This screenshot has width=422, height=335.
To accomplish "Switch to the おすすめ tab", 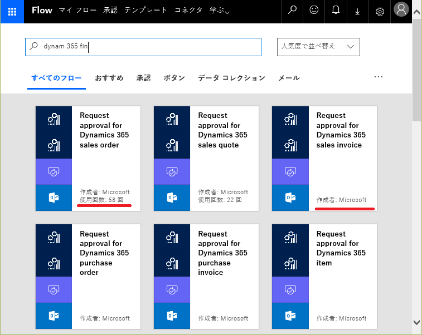I will 109,78.
